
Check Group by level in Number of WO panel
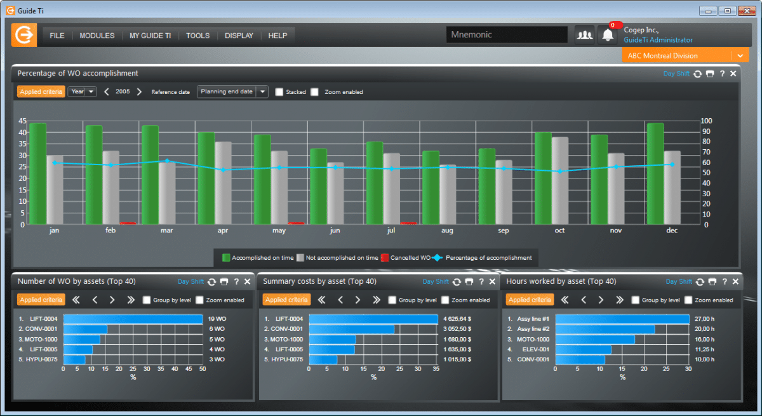point(147,300)
